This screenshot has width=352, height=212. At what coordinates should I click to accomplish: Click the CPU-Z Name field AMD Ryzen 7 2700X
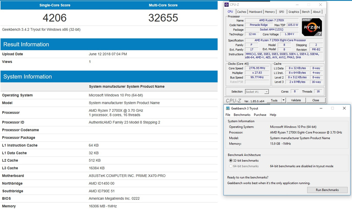coord(272,20)
